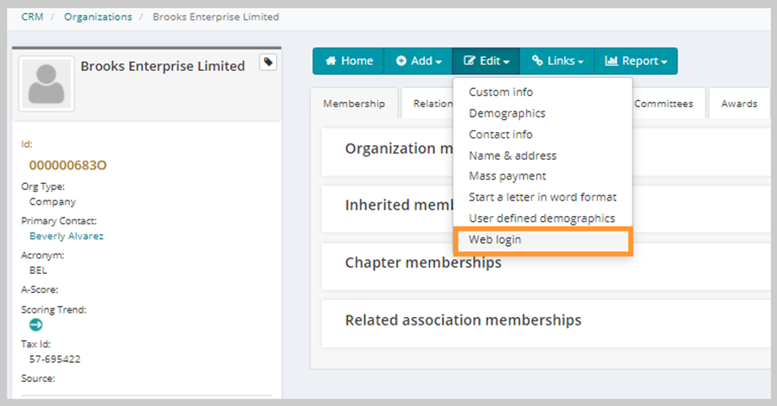Select Demographics in the Edit menu
This screenshot has height=406, width=777.
[x=506, y=113]
